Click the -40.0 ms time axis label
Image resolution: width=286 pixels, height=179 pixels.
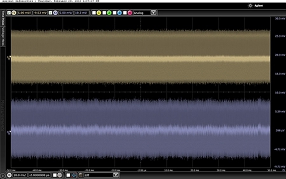[37, 170]
